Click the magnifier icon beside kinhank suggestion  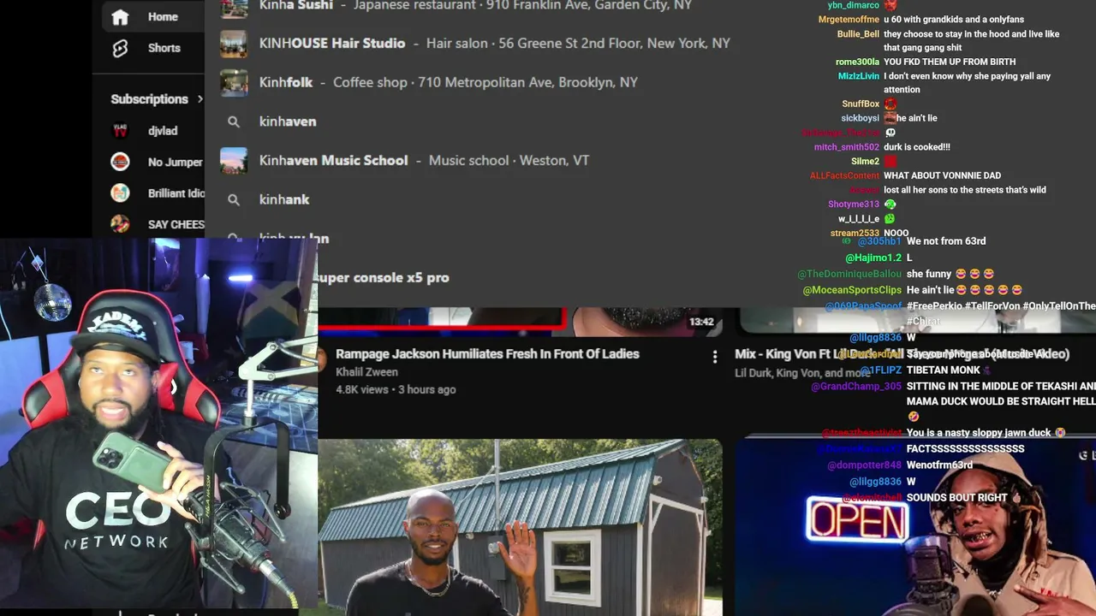pos(234,199)
